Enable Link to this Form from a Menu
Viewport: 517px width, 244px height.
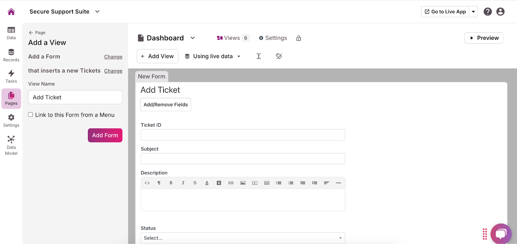coord(31,115)
